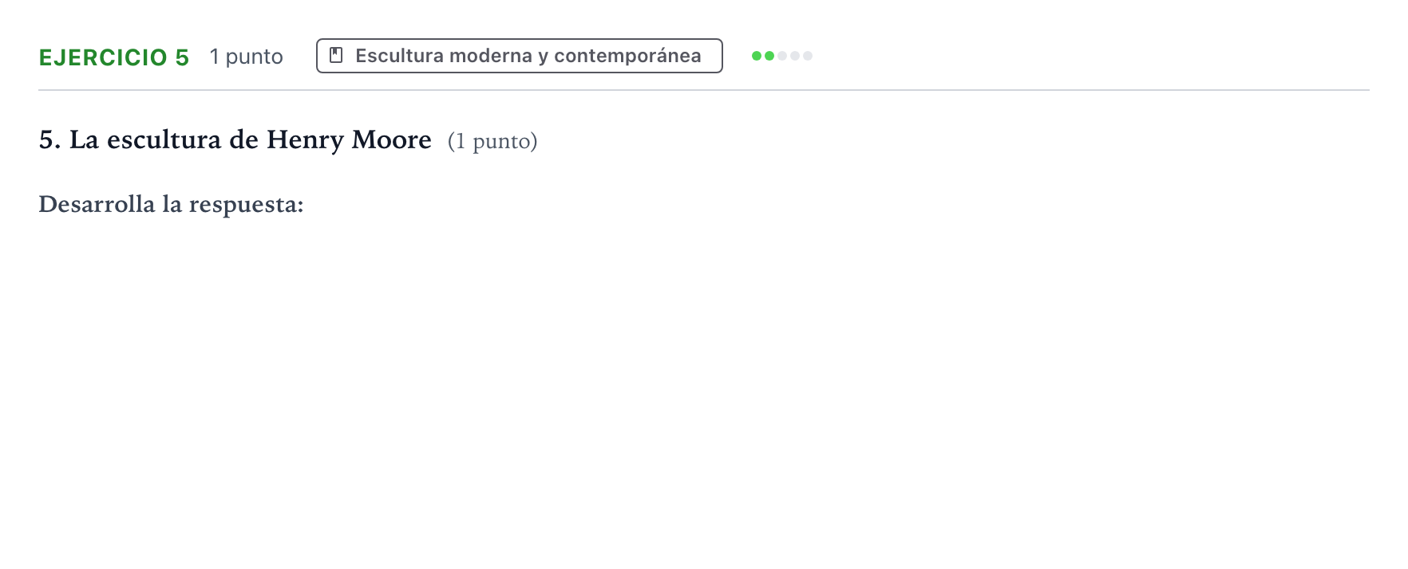The image size is (1408, 569).
Task: Click the blank answer area below the prompt
Action: [x=704, y=383]
